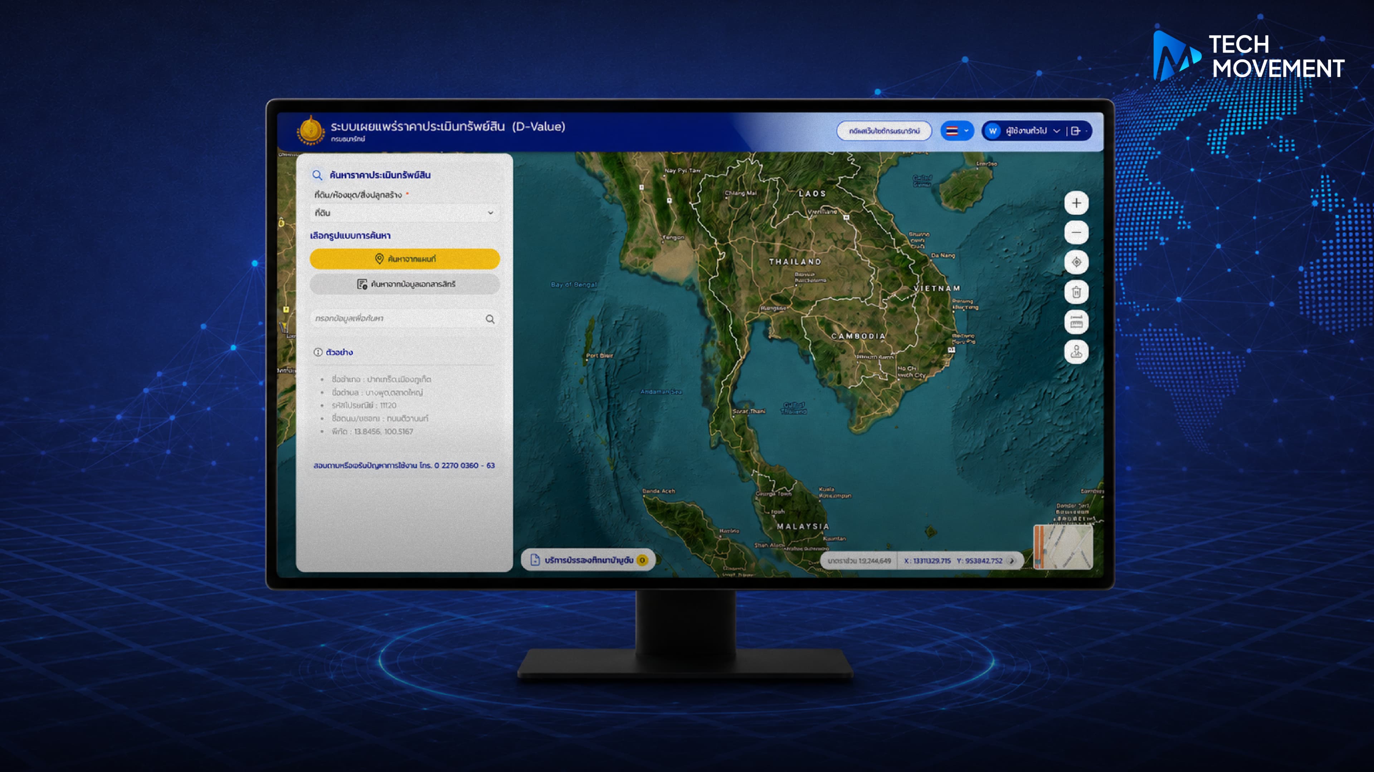Click the THAILAND label on the map
Screen dimensions: 1374x772
tap(795, 262)
